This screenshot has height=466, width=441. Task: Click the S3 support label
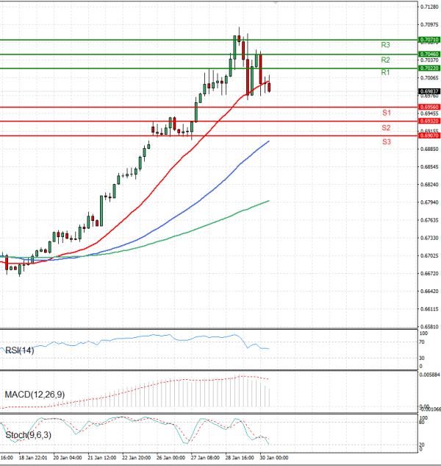[386, 141]
